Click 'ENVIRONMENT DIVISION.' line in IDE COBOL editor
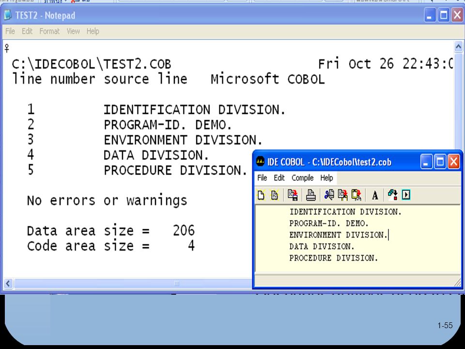Image resolution: width=465 pixels, height=349 pixels. click(339, 235)
